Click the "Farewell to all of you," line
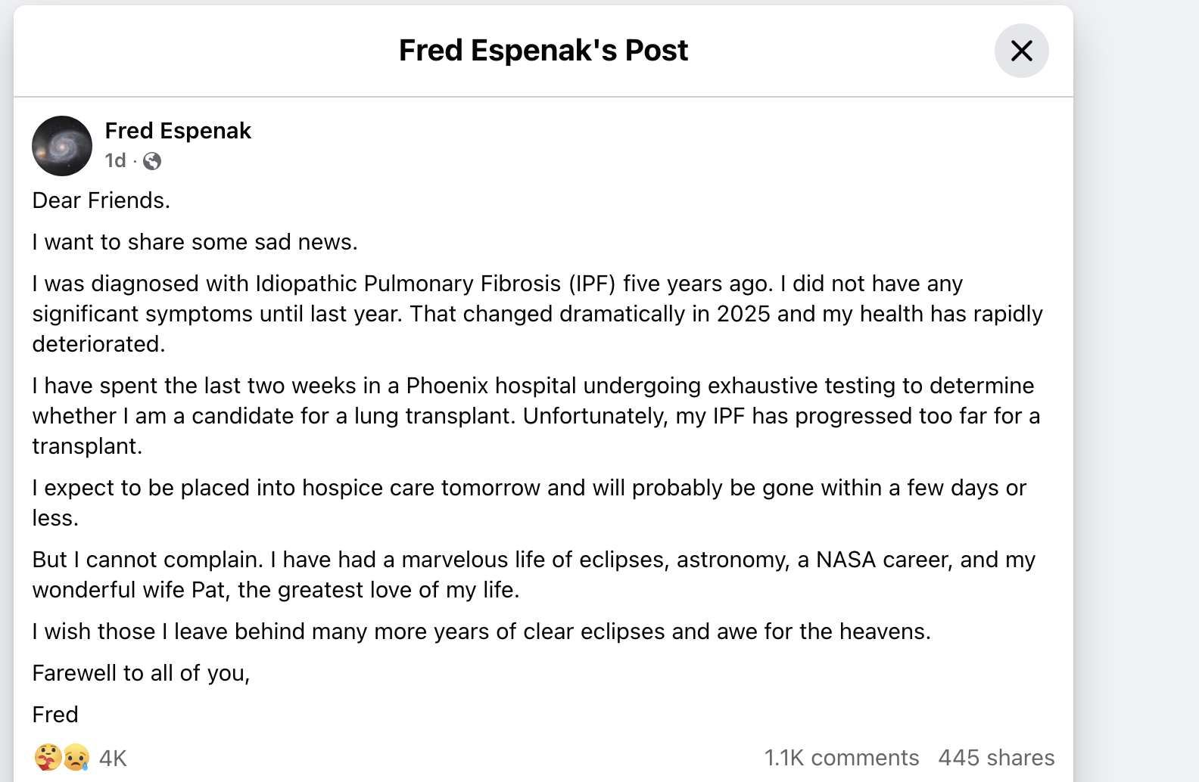This screenshot has width=1199, height=782. (141, 673)
